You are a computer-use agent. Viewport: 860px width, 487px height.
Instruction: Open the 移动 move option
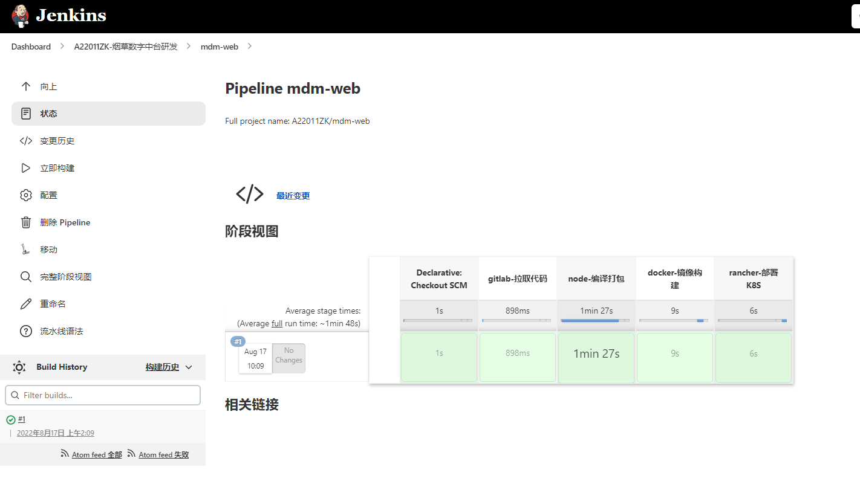[49, 250]
